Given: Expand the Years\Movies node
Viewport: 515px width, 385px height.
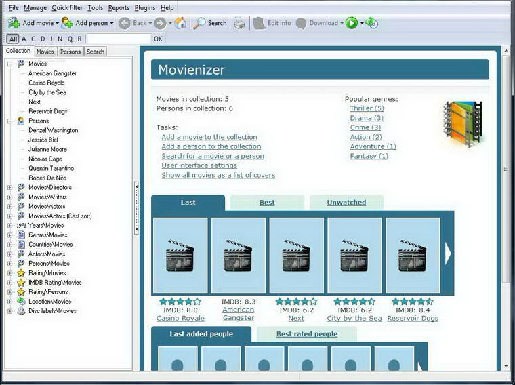Looking at the screenshot, I should pyautogui.click(x=10, y=226).
